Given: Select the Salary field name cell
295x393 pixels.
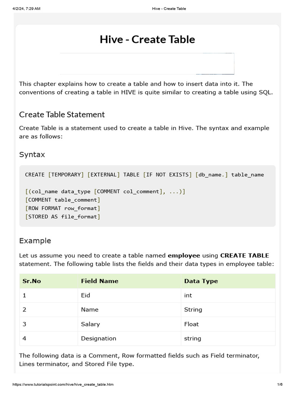Looking at the screenshot, I should 90,324.
